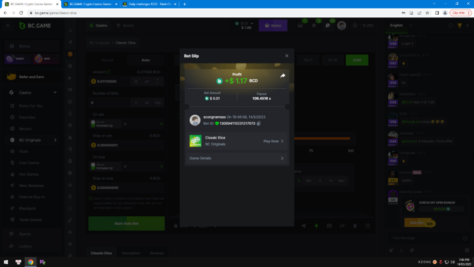Viewport: 474px width, 267px height.
Task: Select the Manual betting tab
Action: pyautogui.click(x=108, y=60)
